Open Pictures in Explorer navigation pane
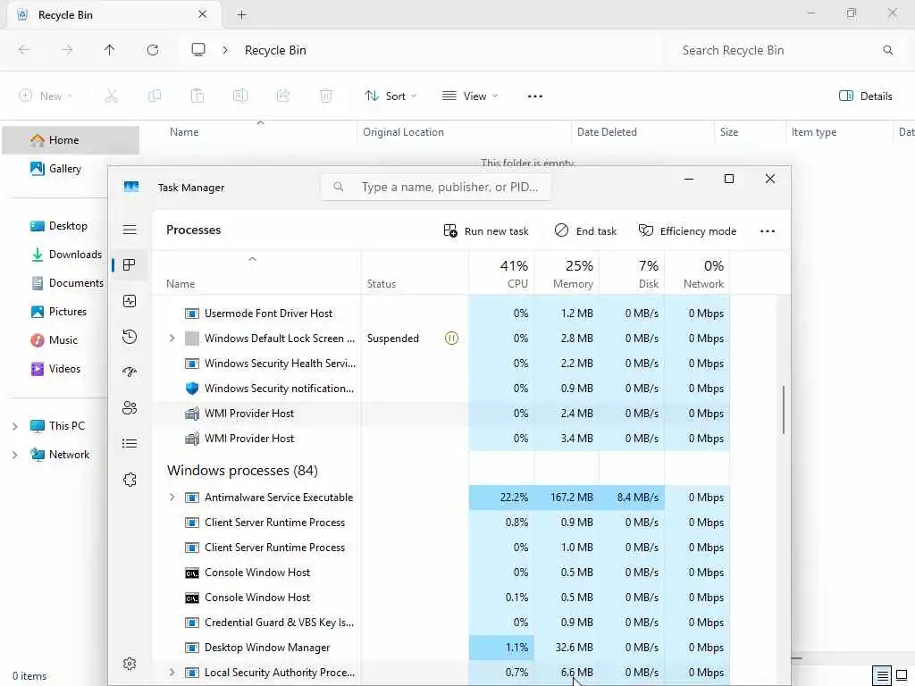This screenshot has width=915, height=686. (x=59, y=312)
